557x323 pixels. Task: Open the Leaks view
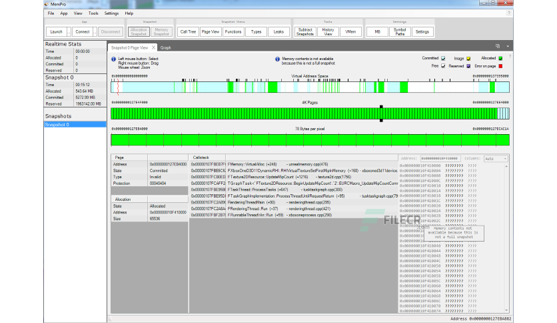point(278,31)
